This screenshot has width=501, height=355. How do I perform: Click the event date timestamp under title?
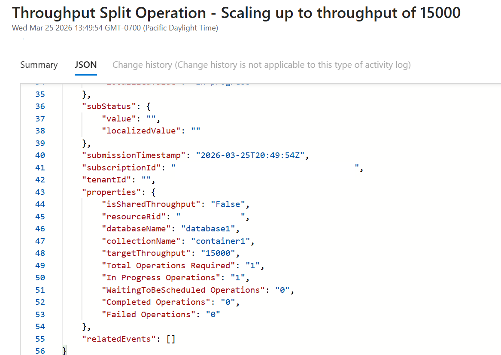[115, 28]
